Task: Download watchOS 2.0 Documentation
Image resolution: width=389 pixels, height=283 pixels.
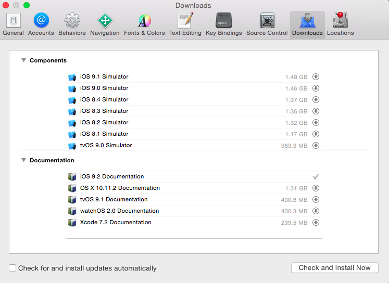Action: pos(316,211)
